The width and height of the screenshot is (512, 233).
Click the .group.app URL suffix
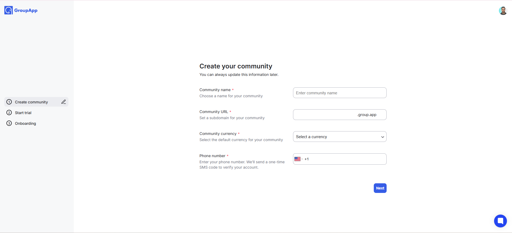click(x=367, y=115)
